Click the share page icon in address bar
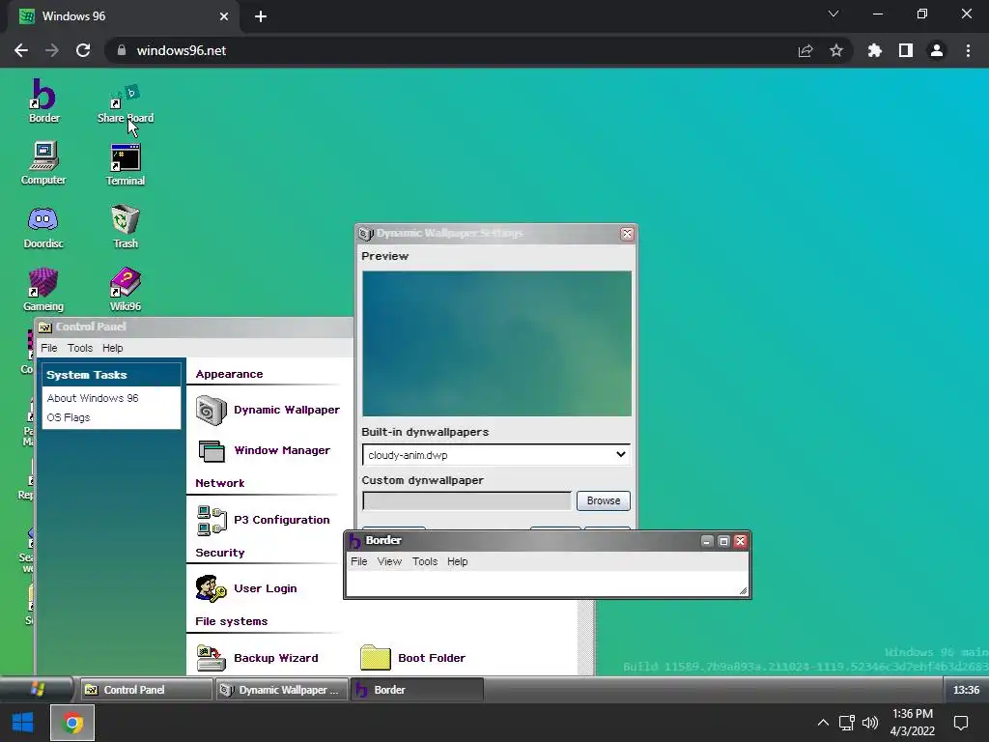This screenshot has width=989, height=742. point(805,50)
